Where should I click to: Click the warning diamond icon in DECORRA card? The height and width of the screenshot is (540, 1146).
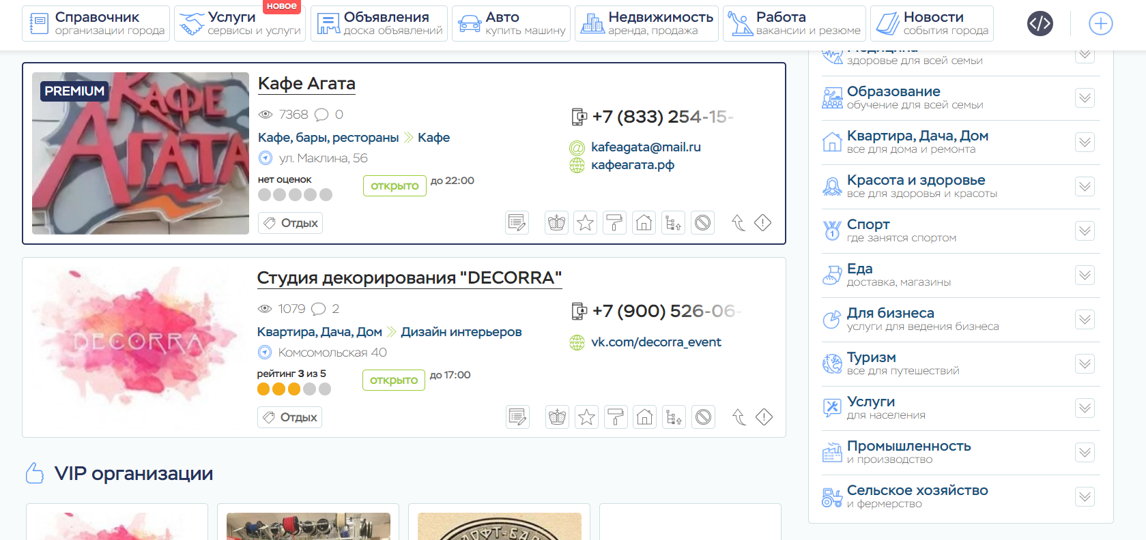[764, 417]
